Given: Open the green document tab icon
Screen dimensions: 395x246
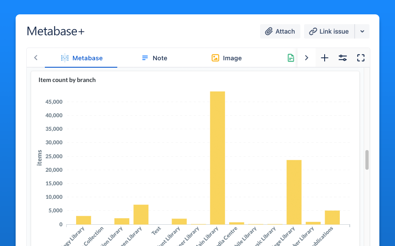Looking at the screenshot, I should coord(291,58).
